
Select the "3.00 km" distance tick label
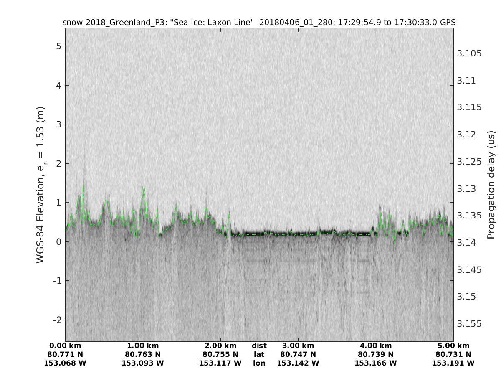pyautogui.click(x=298, y=346)
